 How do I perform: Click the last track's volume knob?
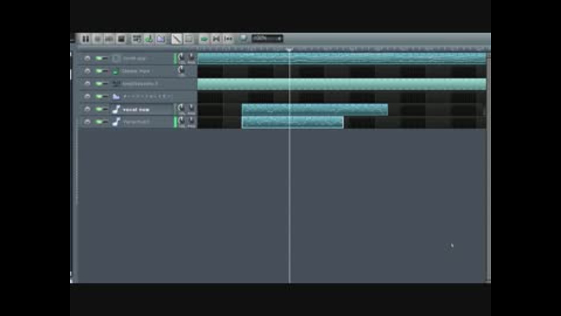click(x=181, y=121)
